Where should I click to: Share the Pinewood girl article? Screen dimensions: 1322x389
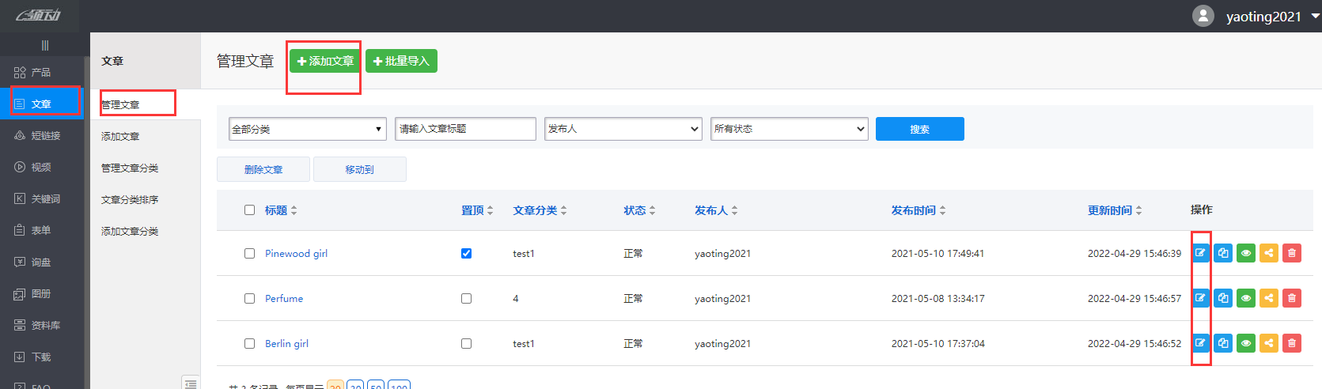point(1269,253)
